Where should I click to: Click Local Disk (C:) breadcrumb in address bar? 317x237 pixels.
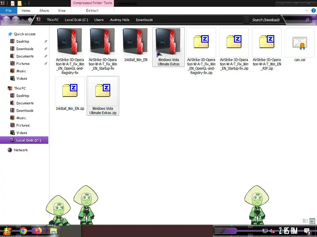point(76,20)
